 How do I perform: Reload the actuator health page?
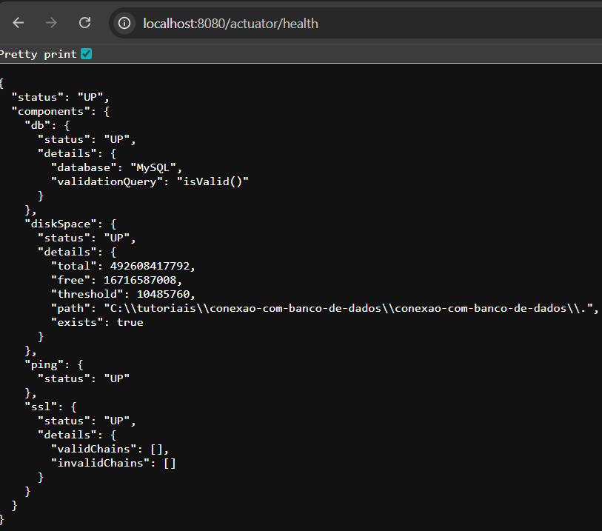(x=84, y=22)
